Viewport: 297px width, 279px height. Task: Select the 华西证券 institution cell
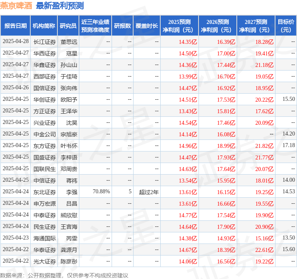45,53
